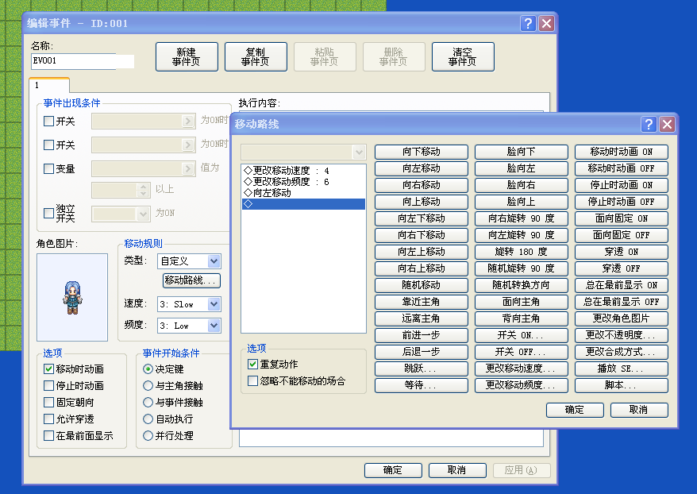Select 并行处理 radio button

pos(148,436)
